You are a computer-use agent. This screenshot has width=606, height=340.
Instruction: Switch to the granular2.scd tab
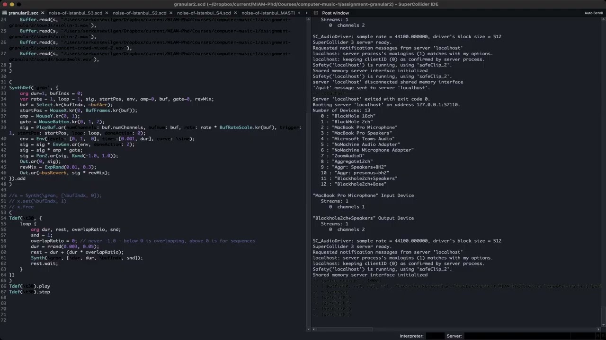(23, 13)
